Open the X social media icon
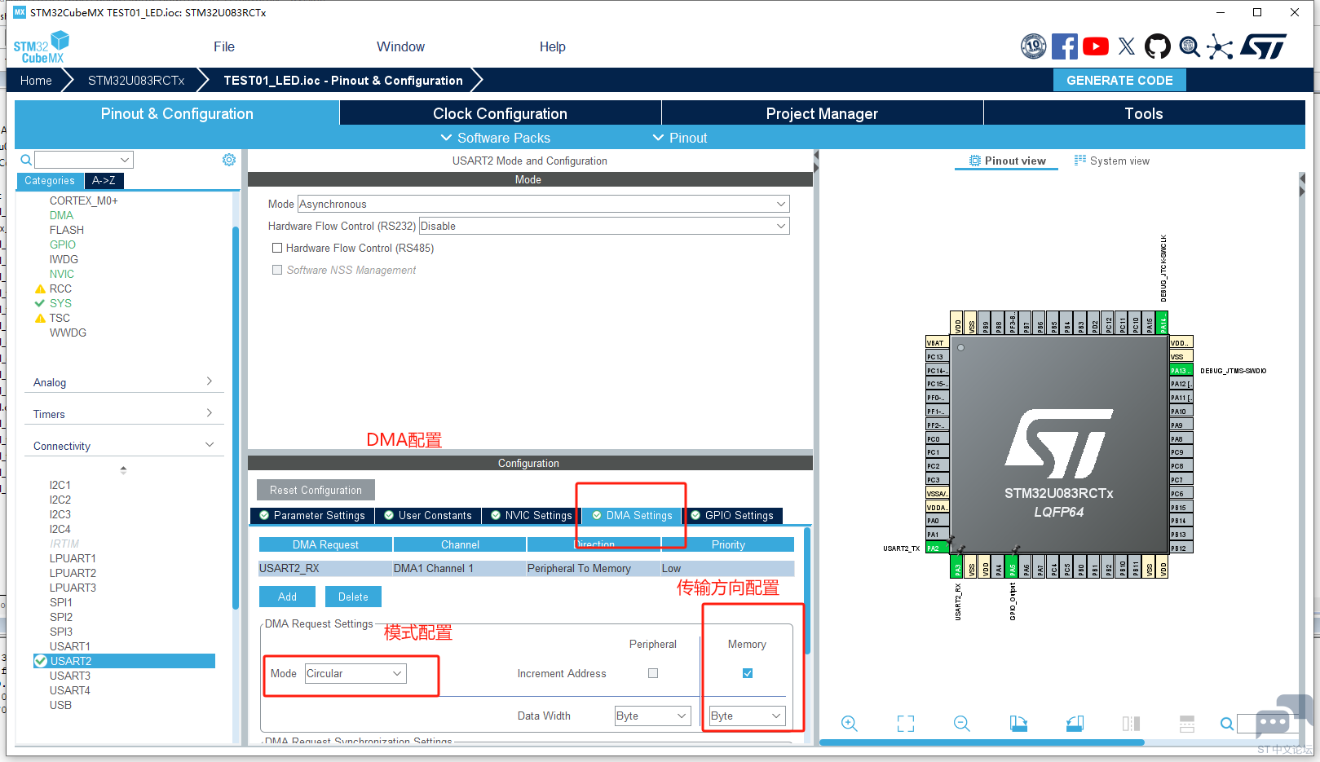This screenshot has width=1320, height=762. (x=1126, y=46)
